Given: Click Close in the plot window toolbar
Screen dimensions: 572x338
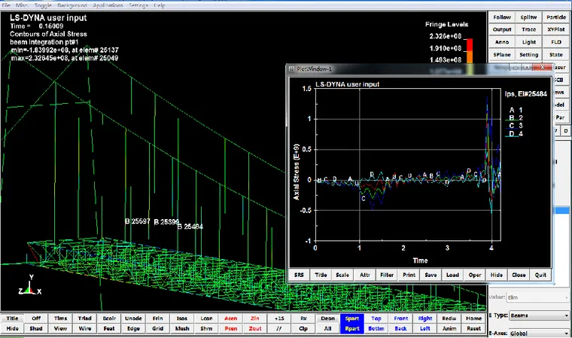Looking at the screenshot, I should pyautogui.click(x=519, y=275).
